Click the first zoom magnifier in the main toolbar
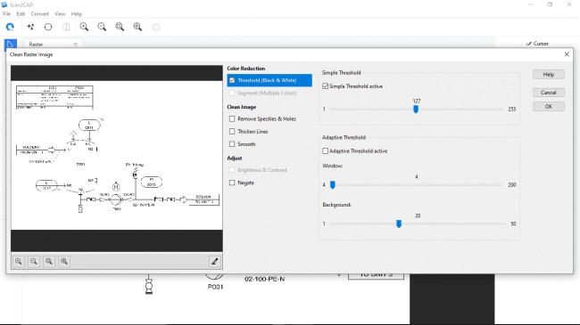 (85, 27)
